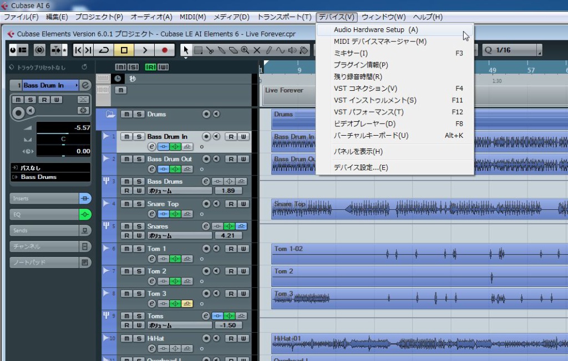Select the Mute X tool
568x361 pixels.
[257, 50]
